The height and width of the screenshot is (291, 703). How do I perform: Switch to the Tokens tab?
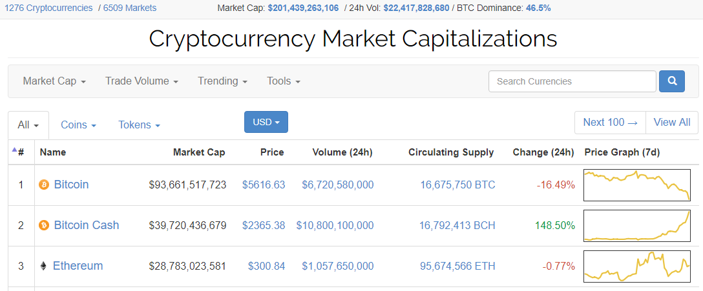(x=139, y=125)
